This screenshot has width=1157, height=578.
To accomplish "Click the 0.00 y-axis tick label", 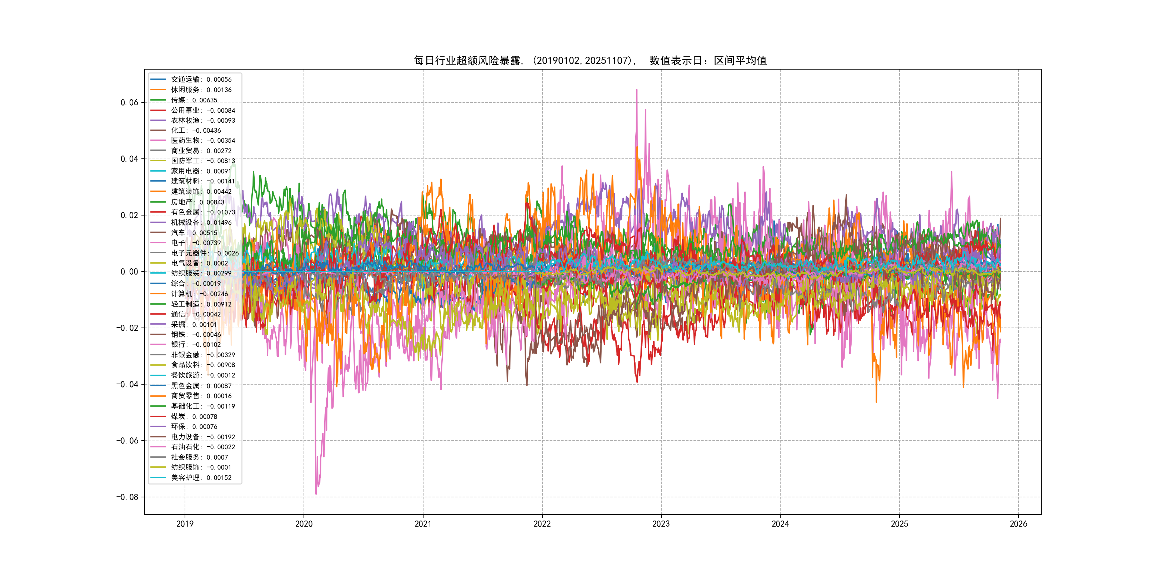I will click(x=129, y=272).
